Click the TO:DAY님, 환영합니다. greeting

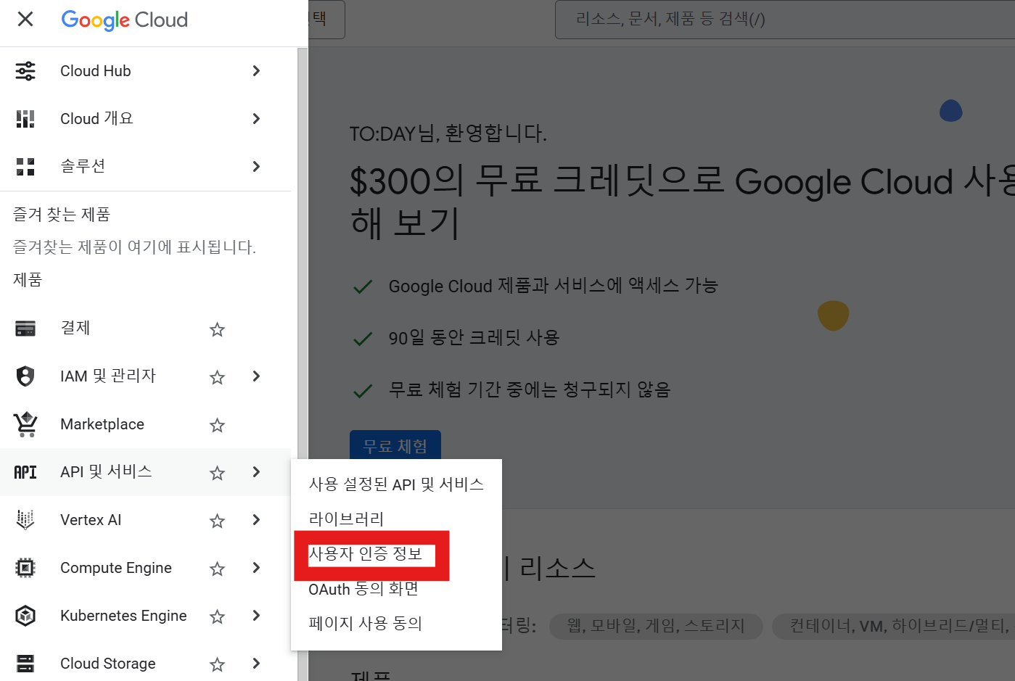click(x=448, y=133)
